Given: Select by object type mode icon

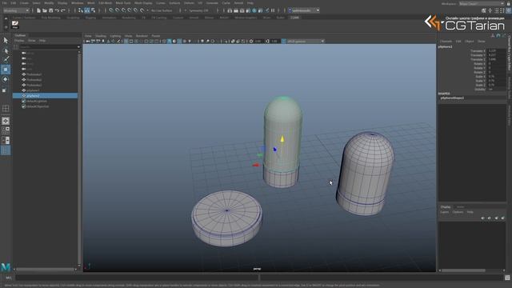Looking at the screenshot, I should [x=87, y=10].
